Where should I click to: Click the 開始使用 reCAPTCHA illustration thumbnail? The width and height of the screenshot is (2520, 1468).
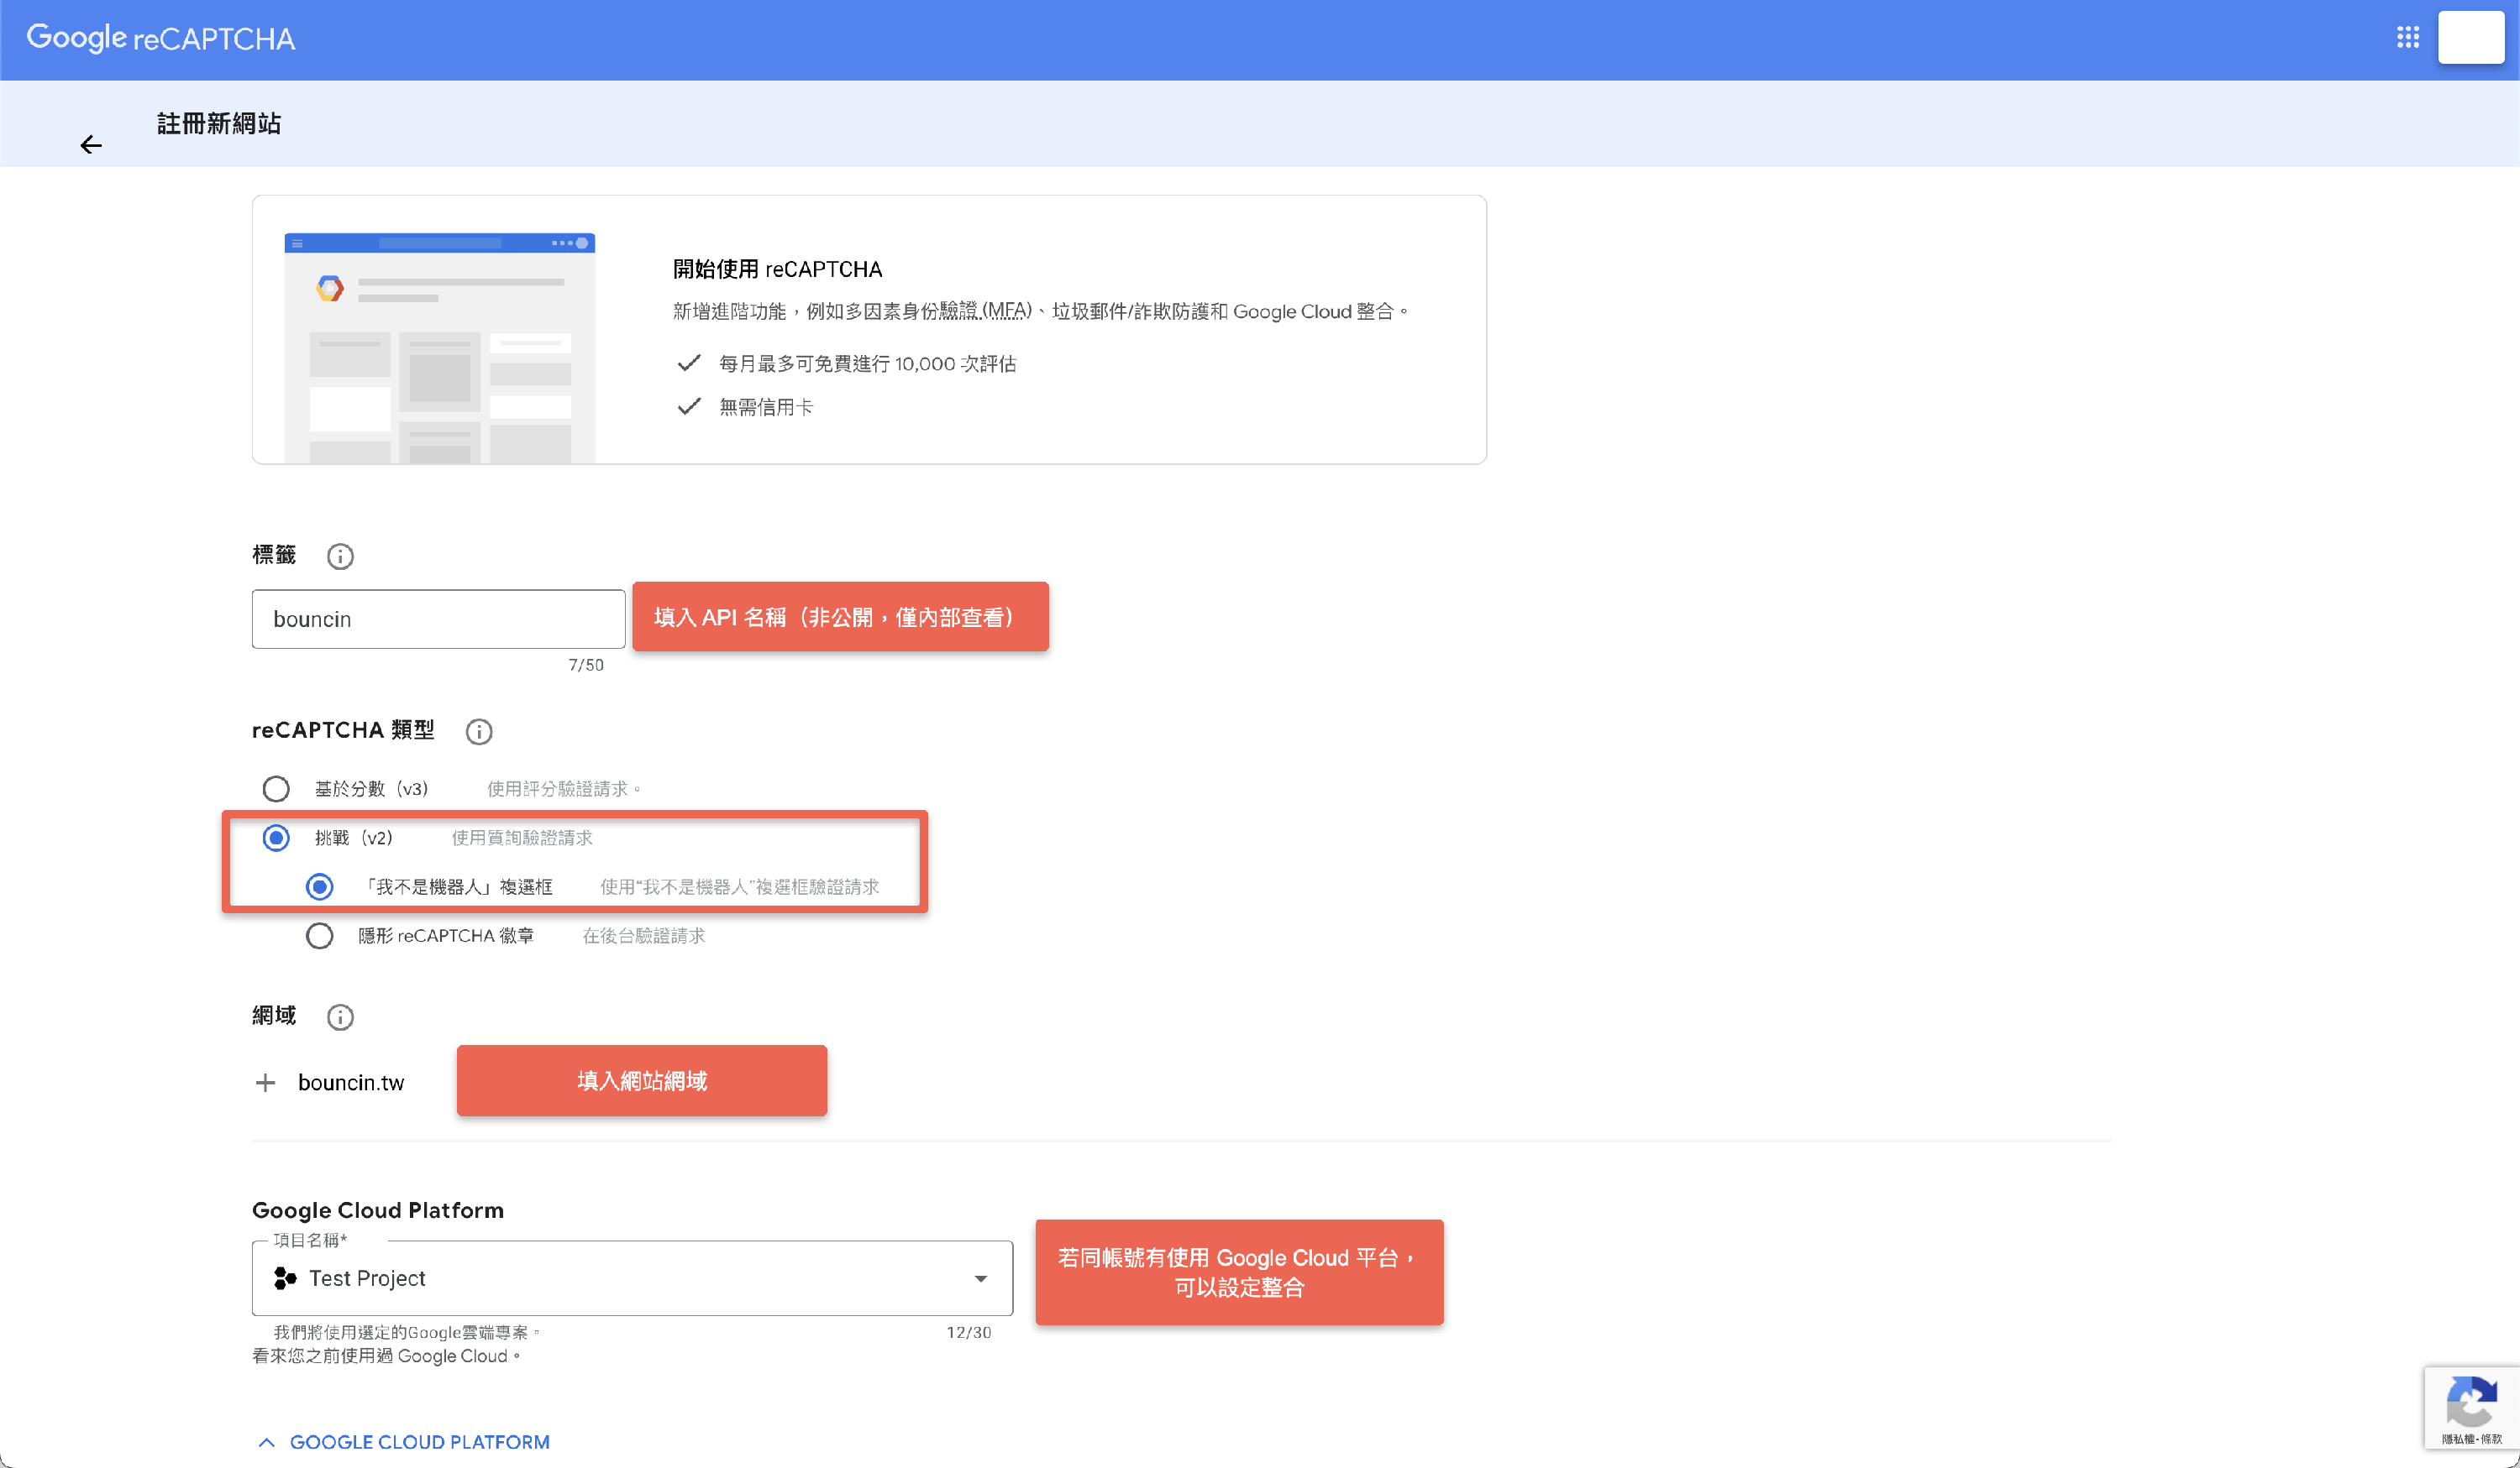[x=439, y=347]
